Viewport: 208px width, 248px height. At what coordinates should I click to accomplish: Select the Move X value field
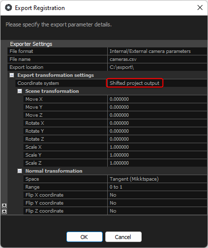pos(157,99)
